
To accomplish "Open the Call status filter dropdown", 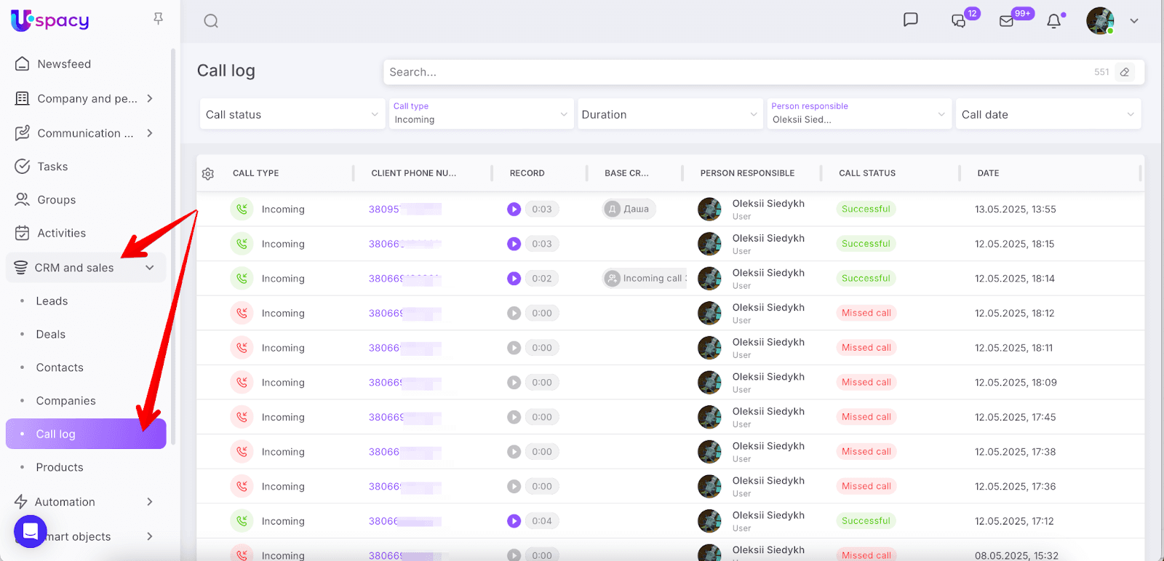I will pos(292,114).
